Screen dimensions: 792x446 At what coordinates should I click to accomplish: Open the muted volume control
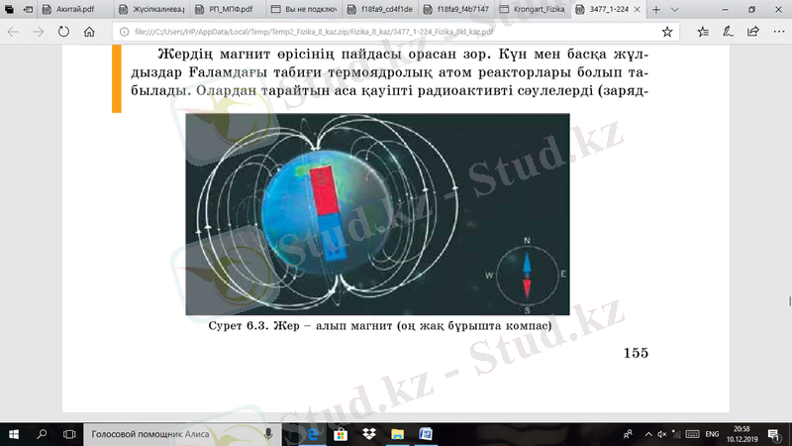tap(662, 434)
